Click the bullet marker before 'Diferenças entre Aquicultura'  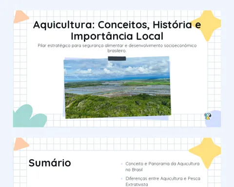(122, 179)
